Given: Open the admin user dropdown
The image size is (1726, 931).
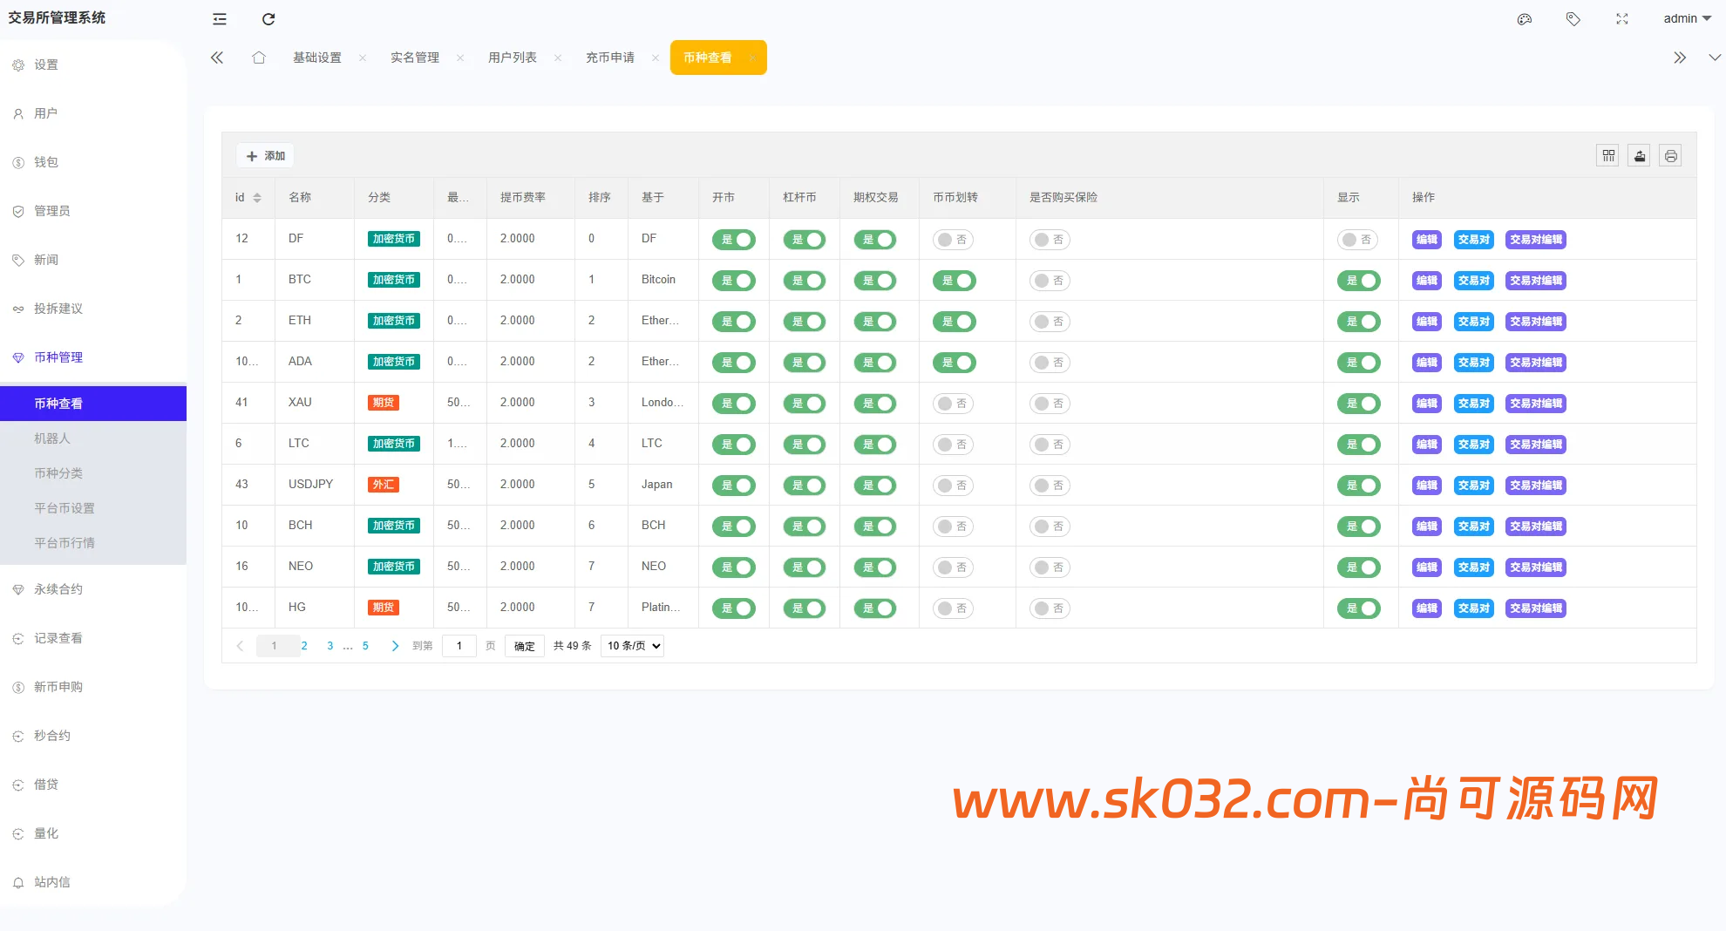Looking at the screenshot, I should coord(1687,19).
